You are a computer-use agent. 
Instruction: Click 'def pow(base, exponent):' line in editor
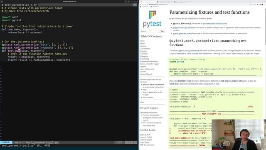20,29
